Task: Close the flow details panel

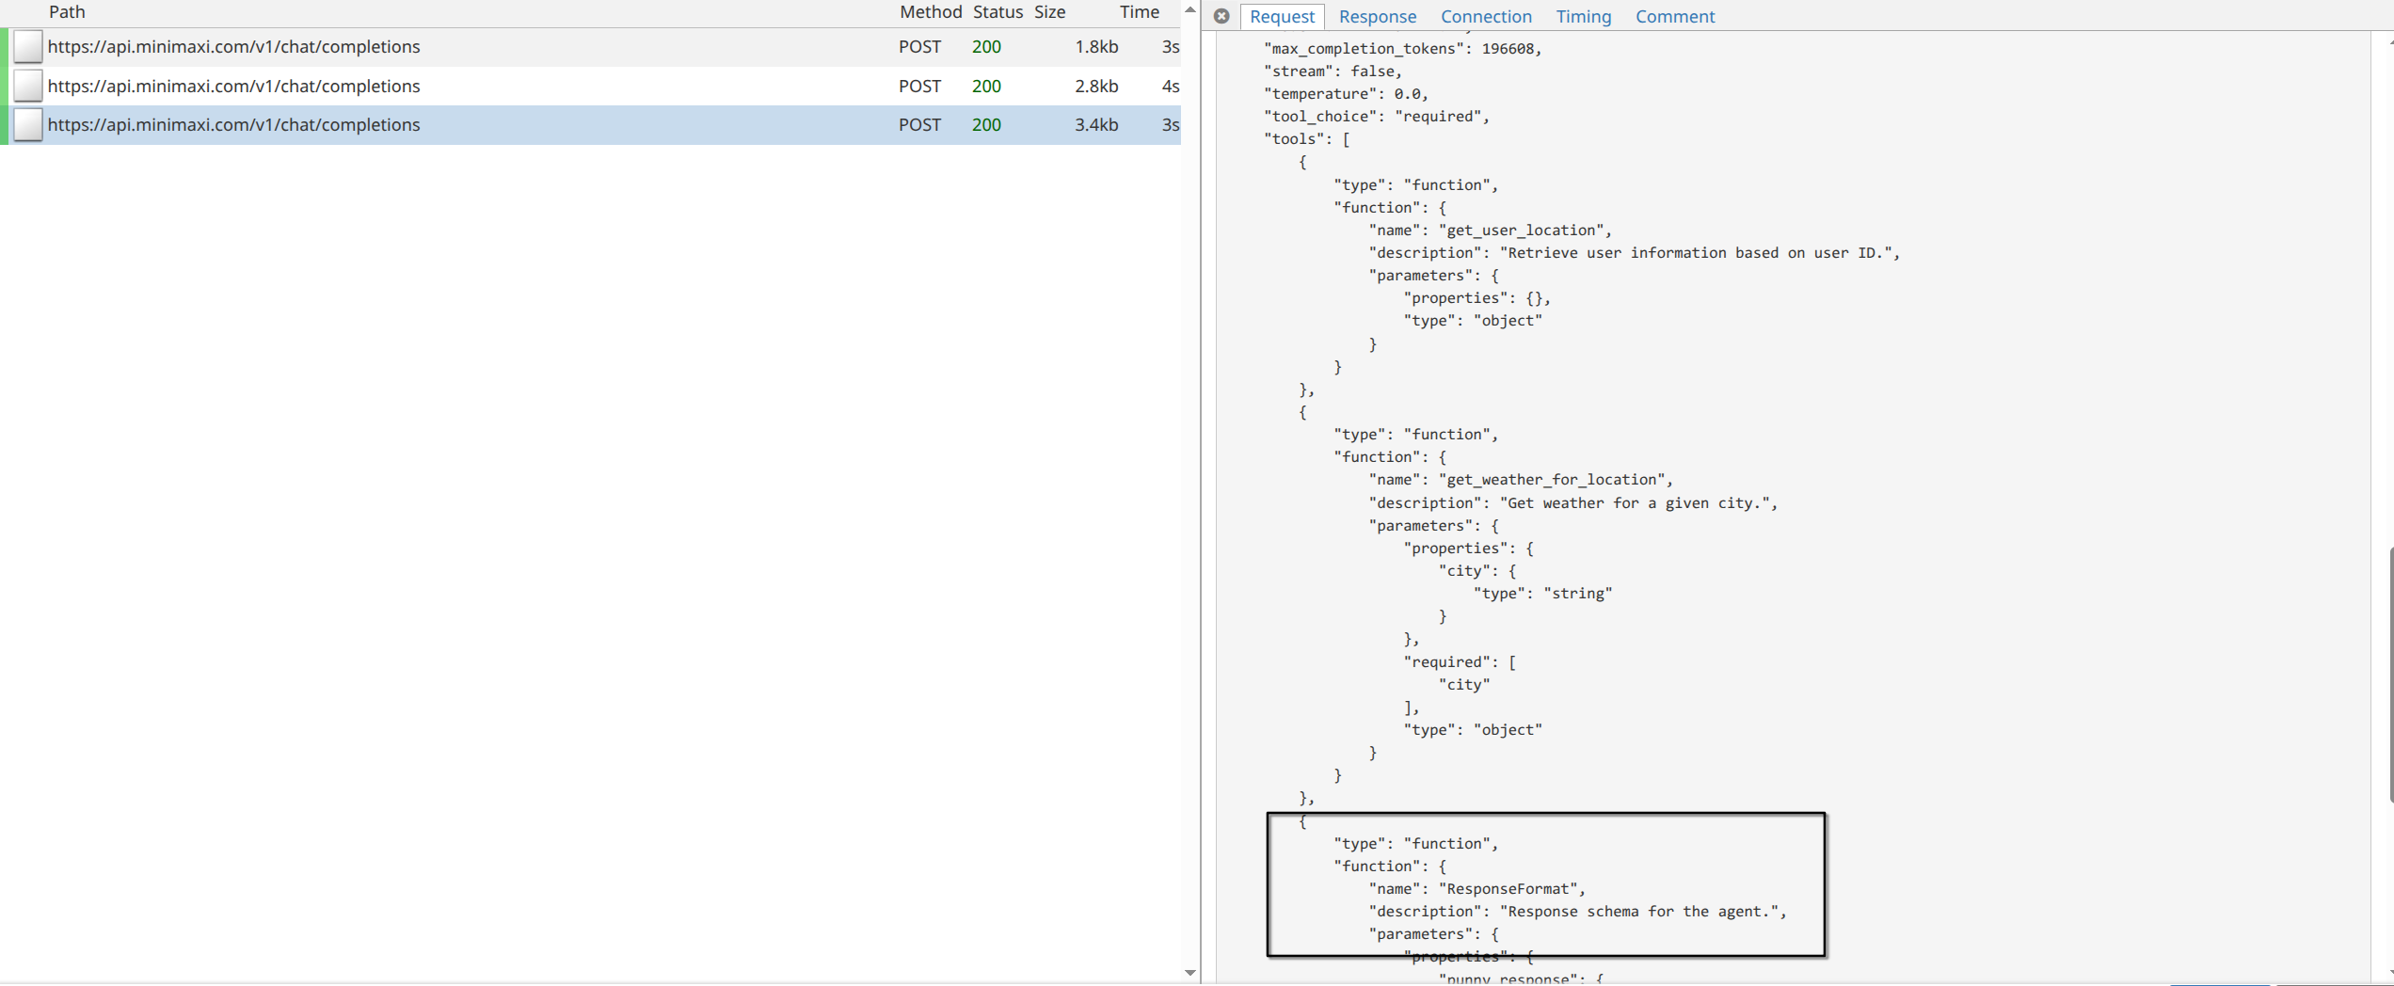Action: 1221,16
